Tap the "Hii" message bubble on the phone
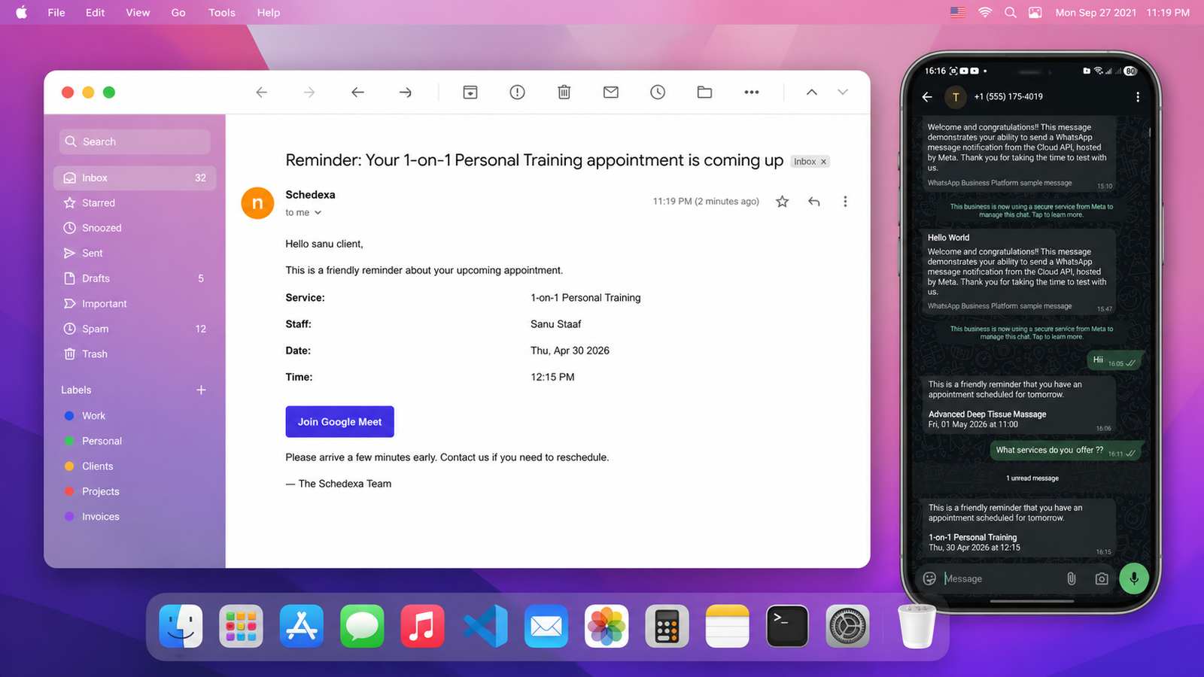Screen dimensions: 1204x677 pyautogui.click(x=1116, y=361)
